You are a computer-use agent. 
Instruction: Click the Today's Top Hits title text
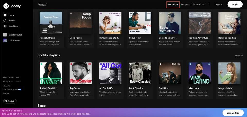[x=48, y=88]
